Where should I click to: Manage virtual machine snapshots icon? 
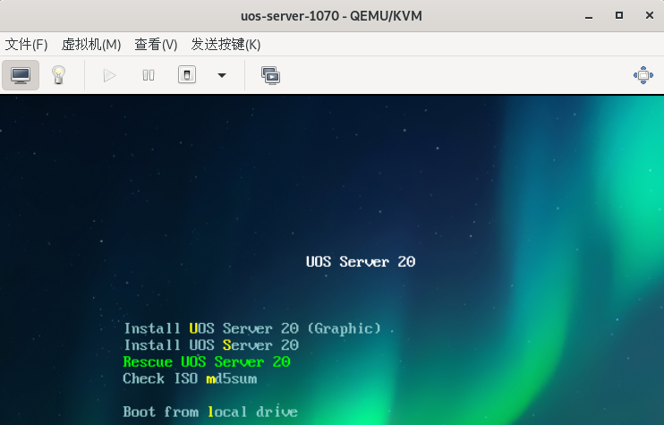coord(270,76)
